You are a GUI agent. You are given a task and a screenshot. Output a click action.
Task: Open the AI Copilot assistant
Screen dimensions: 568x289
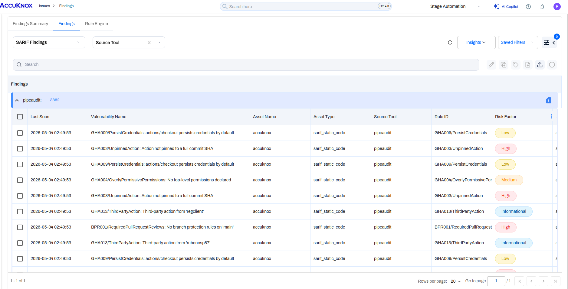pos(506,6)
